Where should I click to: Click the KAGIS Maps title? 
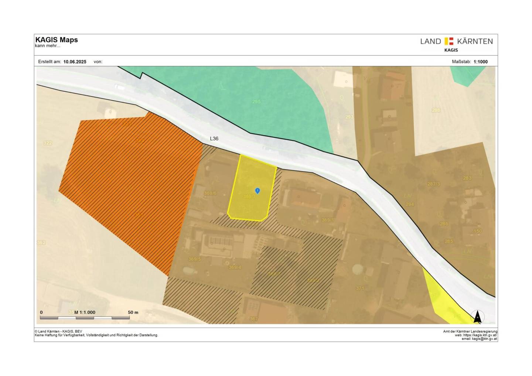(x=57, y=40)
